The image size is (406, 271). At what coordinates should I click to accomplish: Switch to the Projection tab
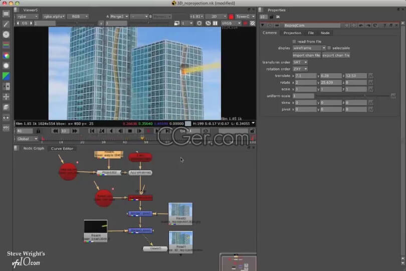point(292,33)
